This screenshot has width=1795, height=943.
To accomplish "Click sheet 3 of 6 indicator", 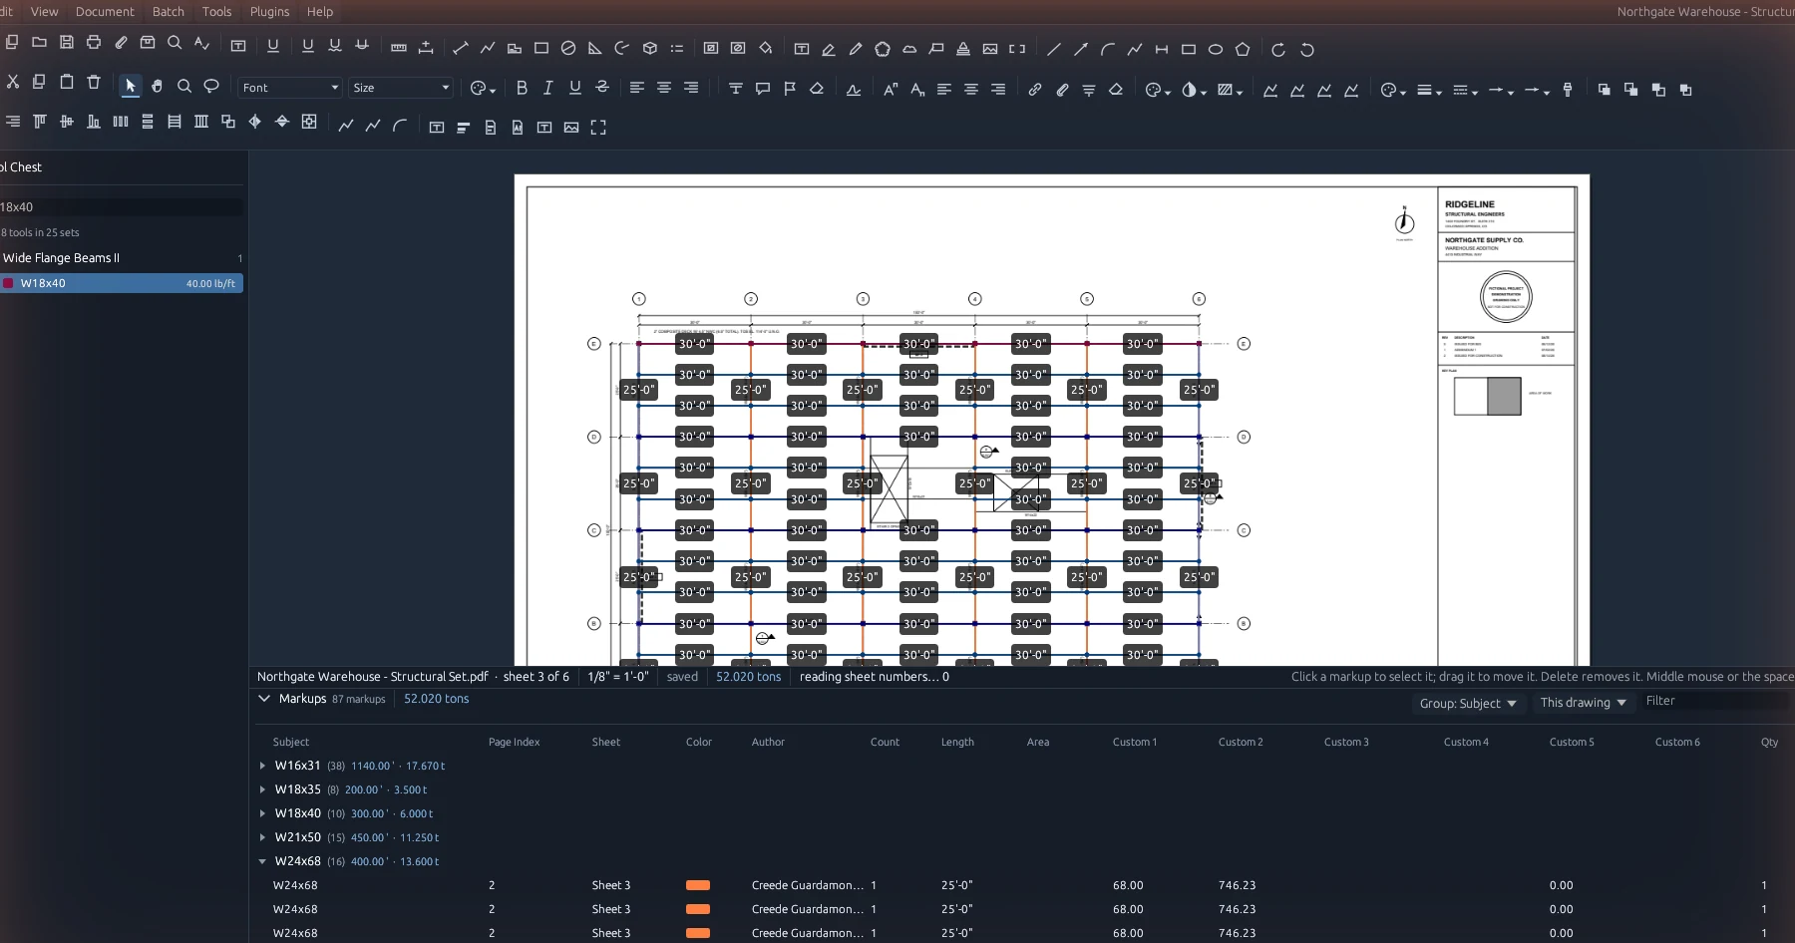I will tap(536, 677).
